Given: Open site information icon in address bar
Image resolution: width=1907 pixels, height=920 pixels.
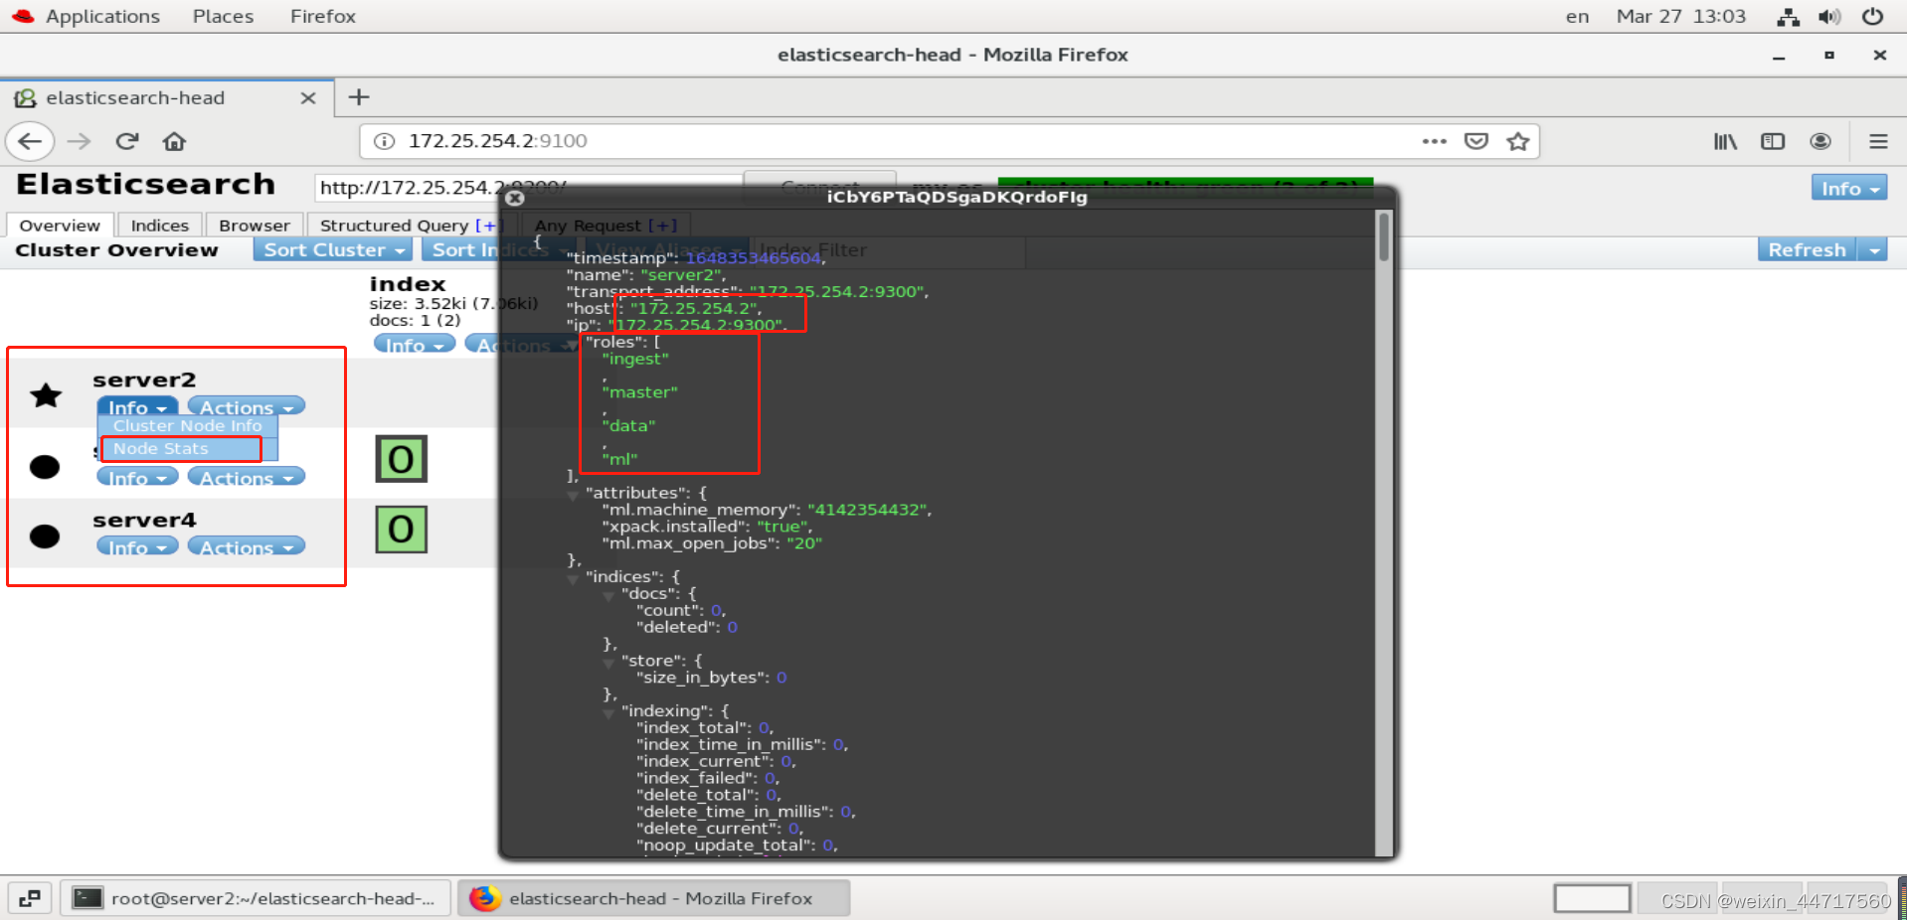Looking at the screenshot, I should point(384,141).
